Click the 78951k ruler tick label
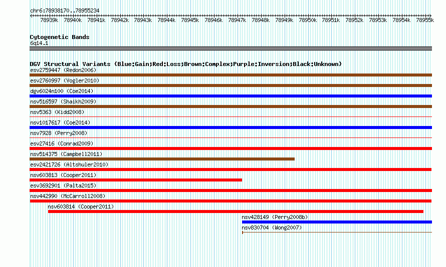Viewport: 446px width, 267px height. 331,20
